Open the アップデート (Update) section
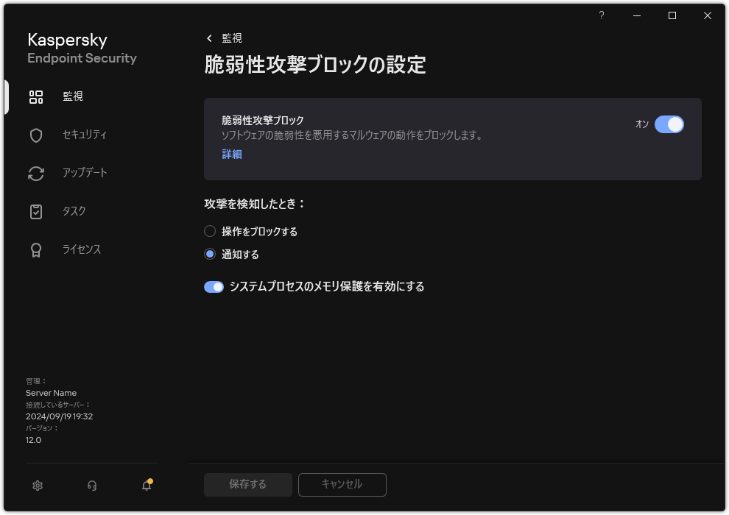This screenshot has height=515, width=729. click(x=82, y=173)
